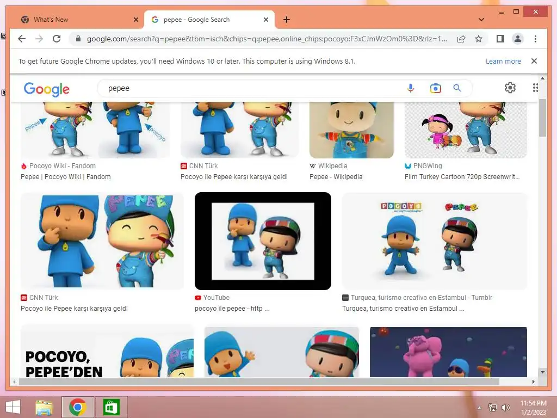Click the vertical scrollbar thumb
The height and width of the screenshot is (418, 557).
pyautogui.click(x=542, y=118)
